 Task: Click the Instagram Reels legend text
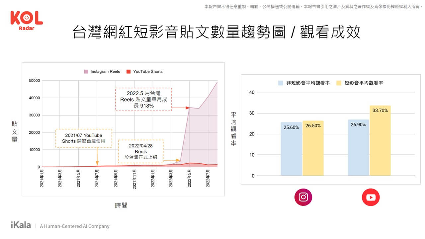105,71
